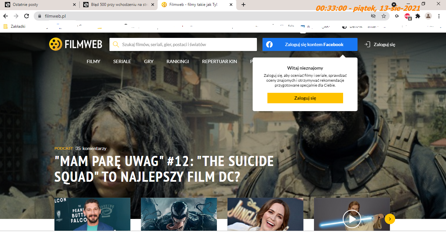The width and height of the screenshot is (446, 233).
Task: Bookmark the page with the star icon
Action: 383,16
